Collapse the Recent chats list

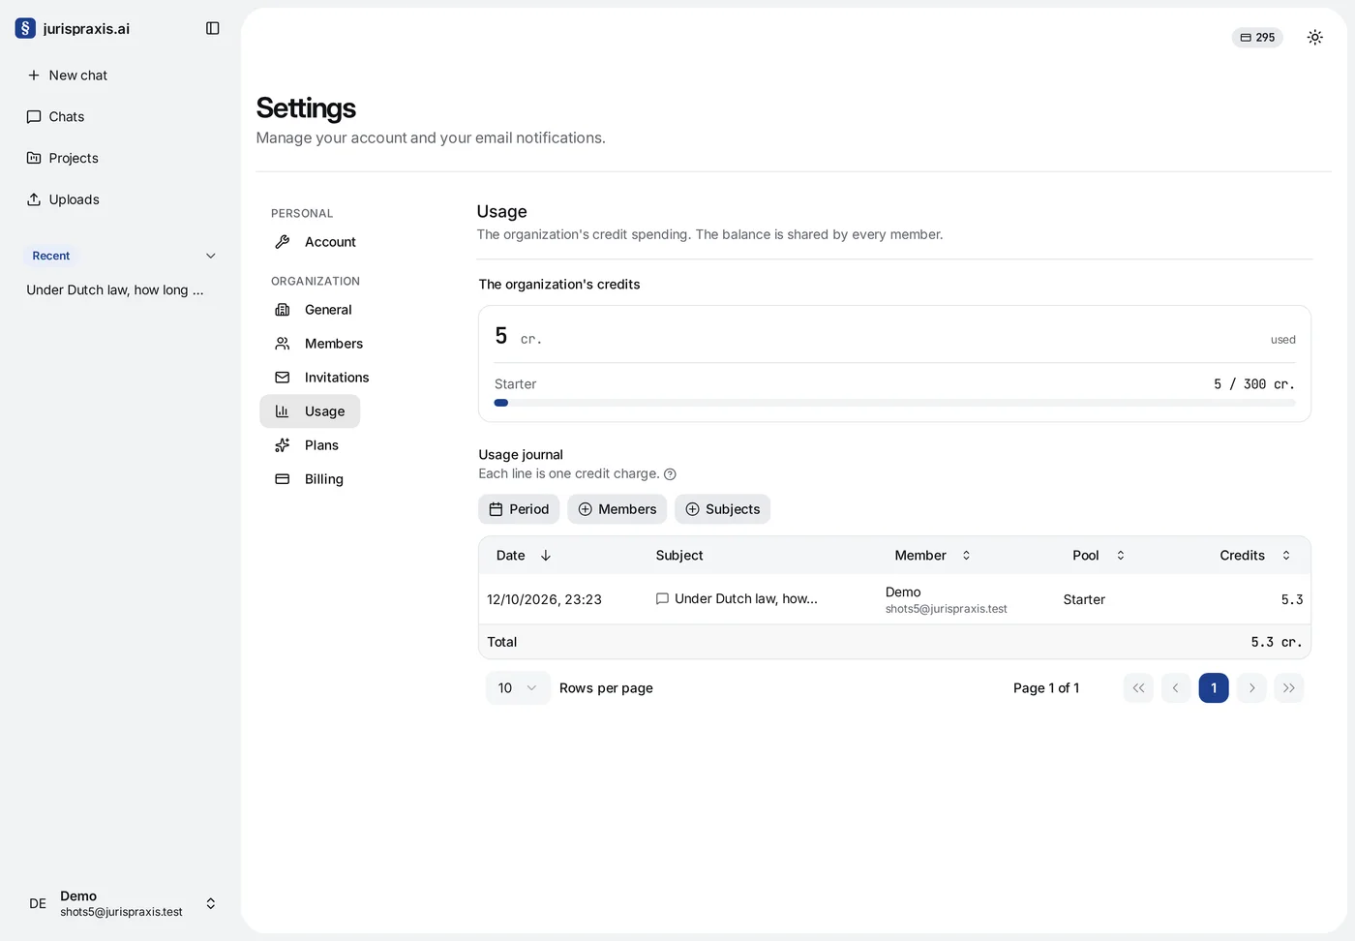(210, 256)
